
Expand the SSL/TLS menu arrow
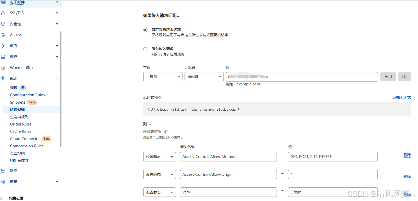[57, 13]
